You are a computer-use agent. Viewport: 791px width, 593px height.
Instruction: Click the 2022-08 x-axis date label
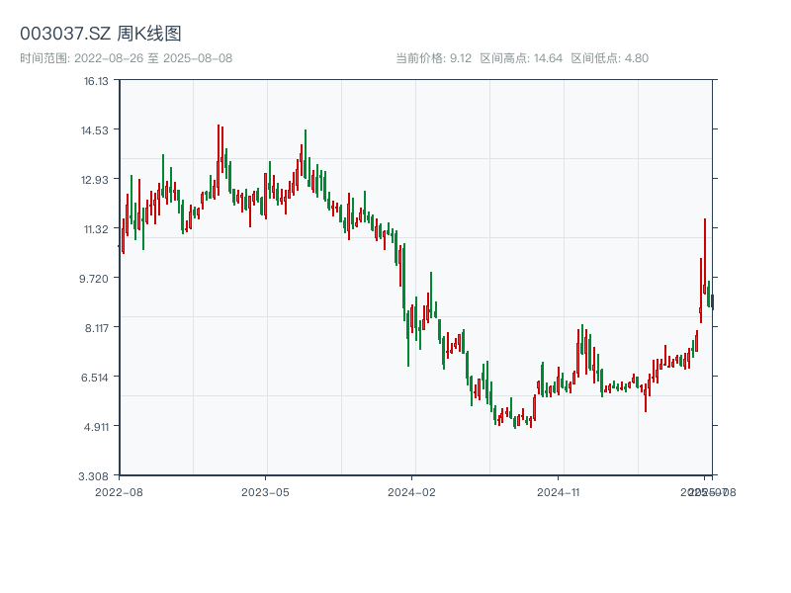[x=119, y=491]
